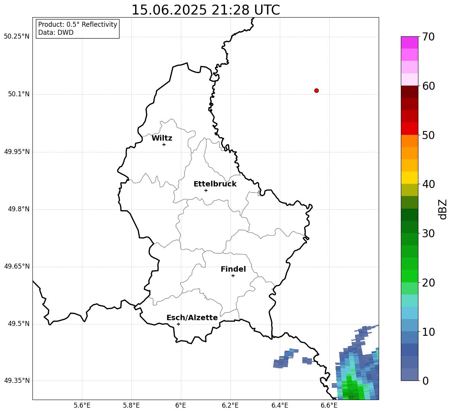Click the Esch/Alzette city label

(x=192, y=317)
